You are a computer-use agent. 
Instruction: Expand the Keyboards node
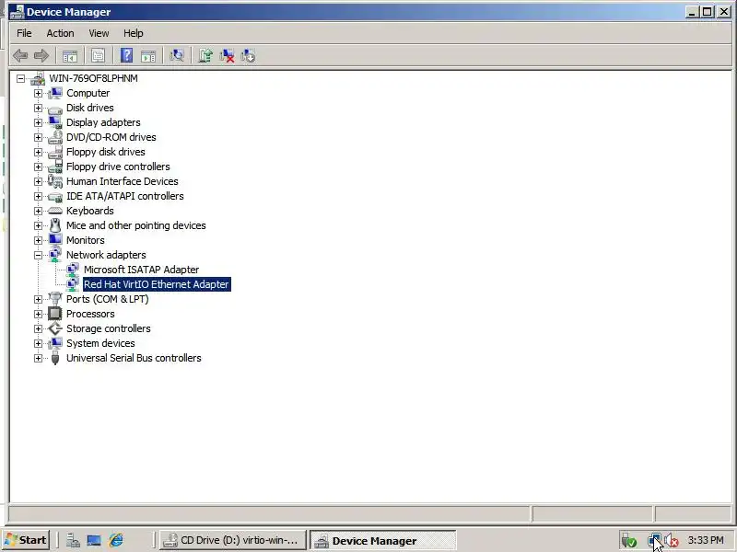pos(38,212)
